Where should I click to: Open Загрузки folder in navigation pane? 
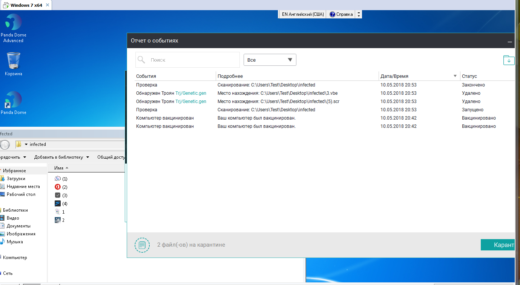tap(16, 179)
